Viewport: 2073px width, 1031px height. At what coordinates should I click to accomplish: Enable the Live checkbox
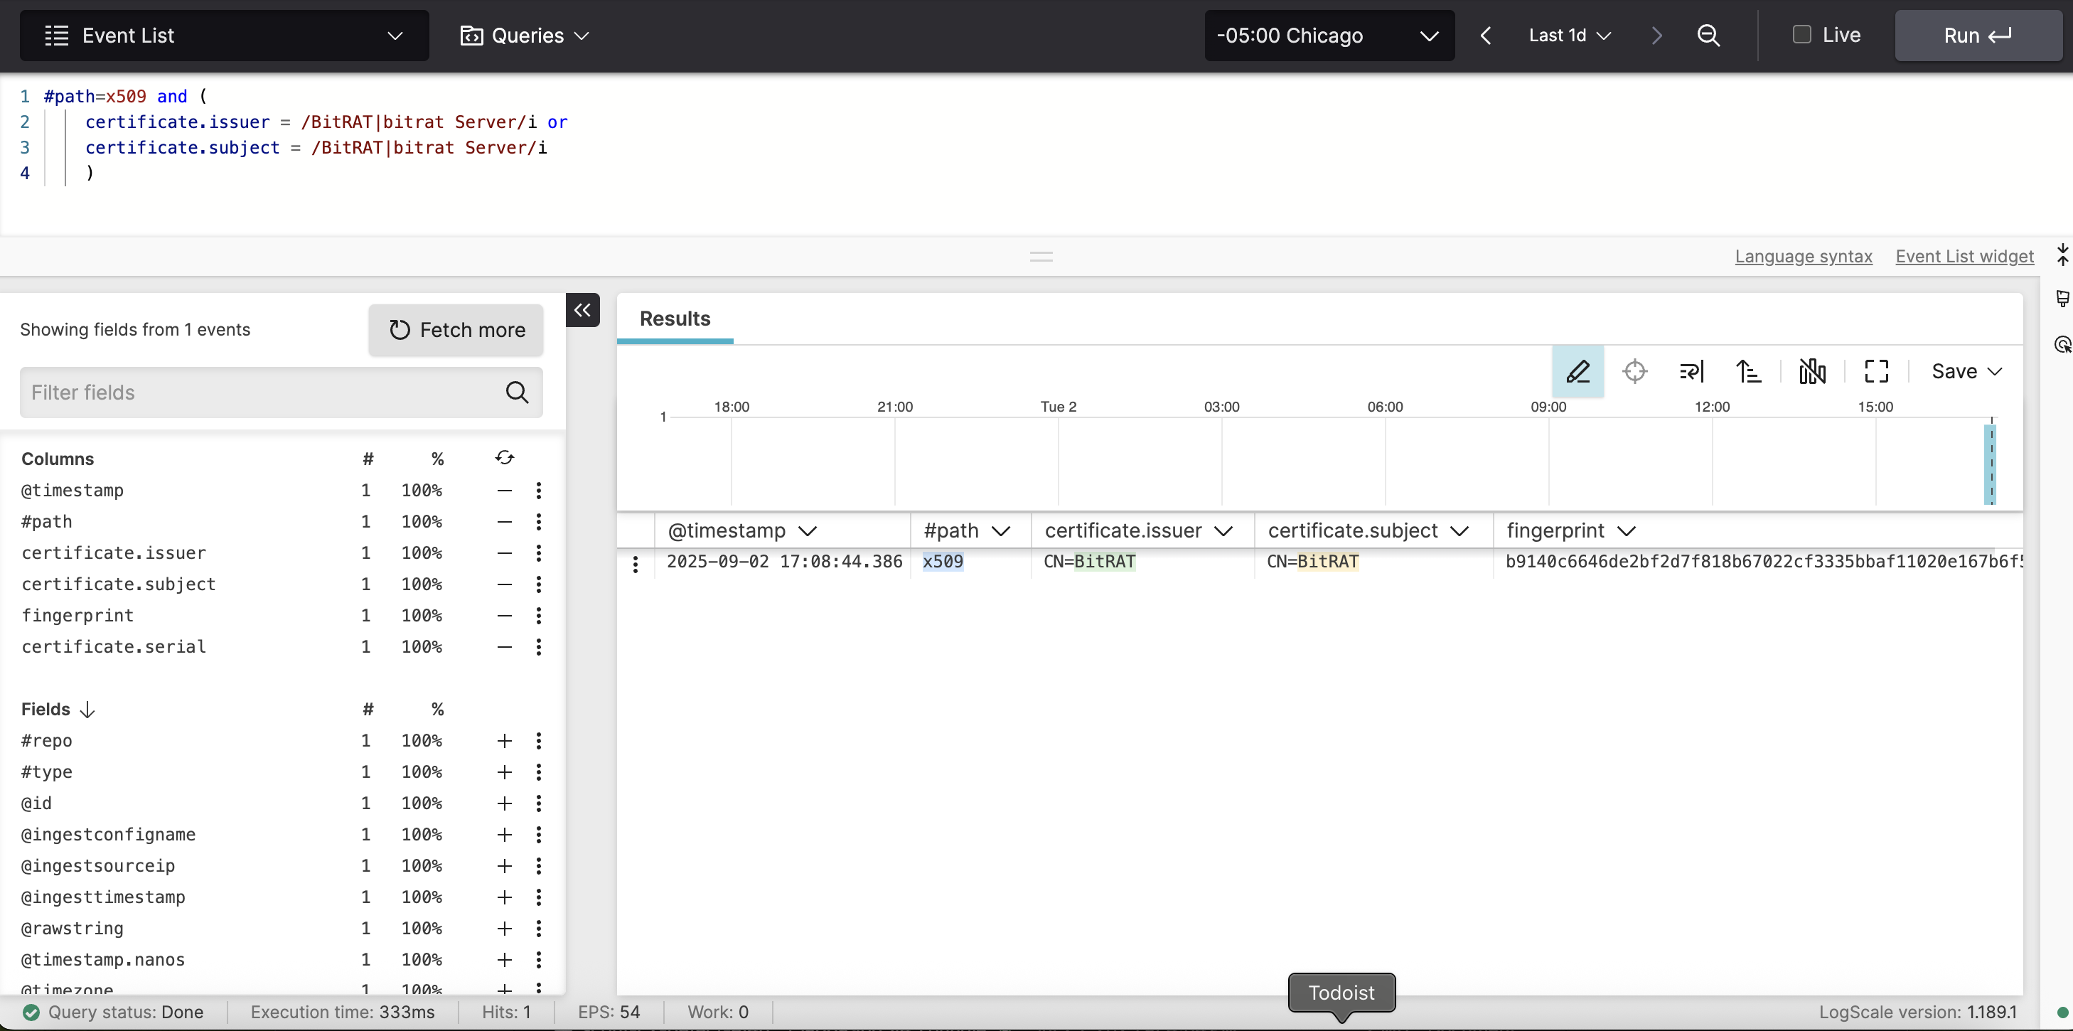tap(1802, 35)
